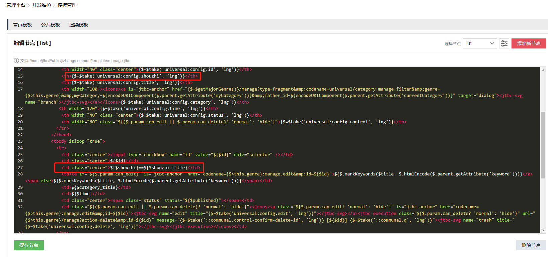The height and width of the screenshot is (257, 548).
Task: Save changes with the 保存节点 button
Action: (29, 245)
